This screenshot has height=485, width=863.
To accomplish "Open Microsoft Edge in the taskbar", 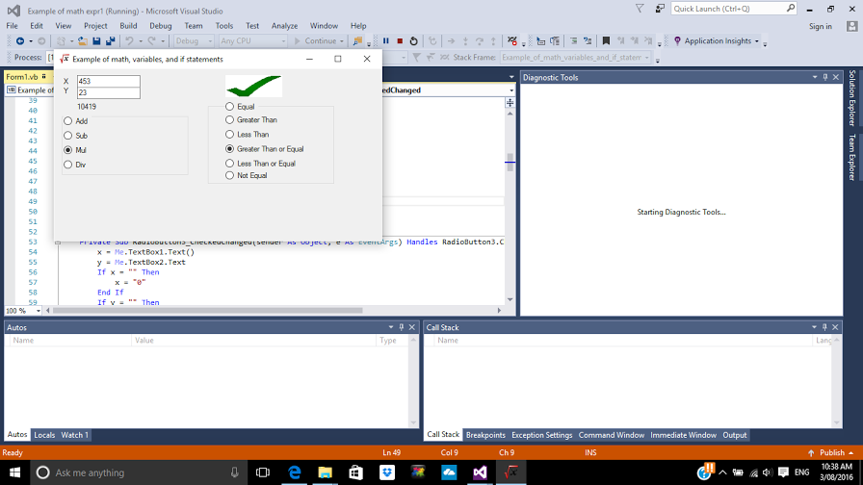I will coord(295,472).
